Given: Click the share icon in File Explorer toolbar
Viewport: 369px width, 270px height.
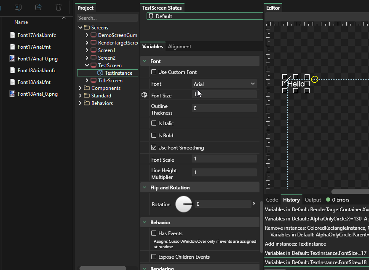Looking at the screenshot, I should pos(38,7).
